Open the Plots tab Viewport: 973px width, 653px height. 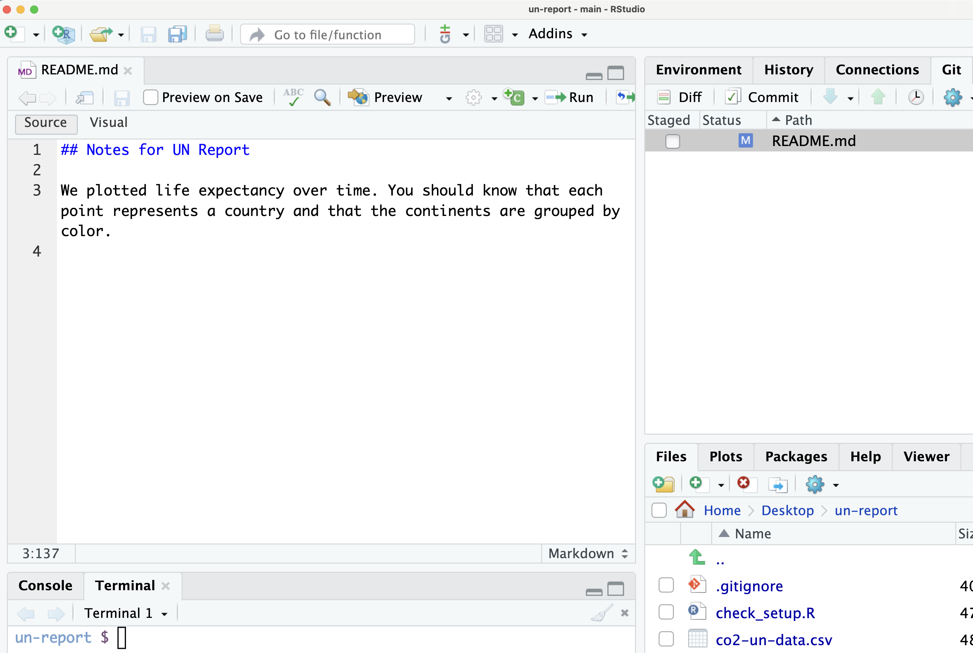[725, 457]
